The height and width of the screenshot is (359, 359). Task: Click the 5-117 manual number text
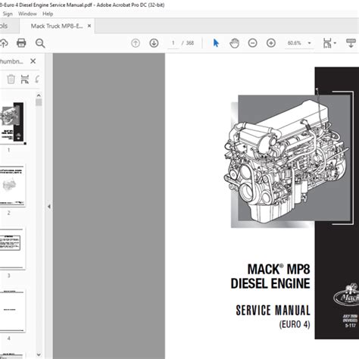click(x=350, y=326)
